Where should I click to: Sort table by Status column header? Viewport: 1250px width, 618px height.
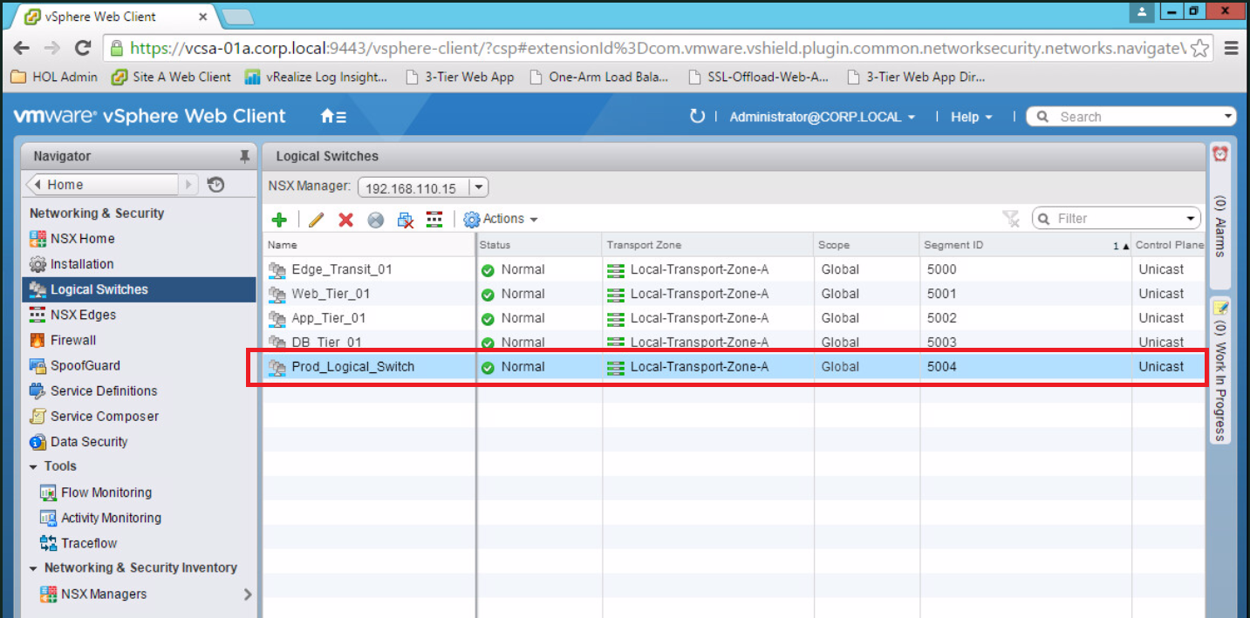(540, 245)
